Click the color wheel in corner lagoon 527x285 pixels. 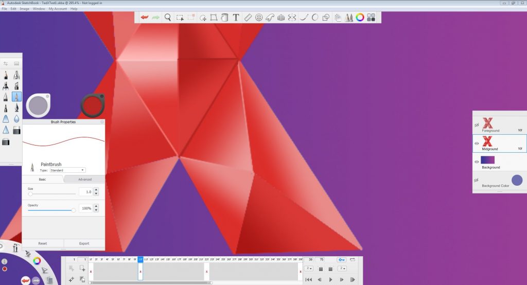click(x=37, y=260)
